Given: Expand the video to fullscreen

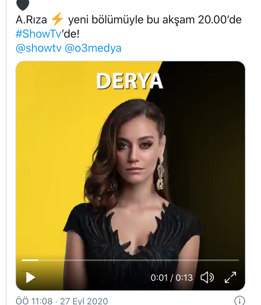Looking at the screenshot, I should pos(230,277).
